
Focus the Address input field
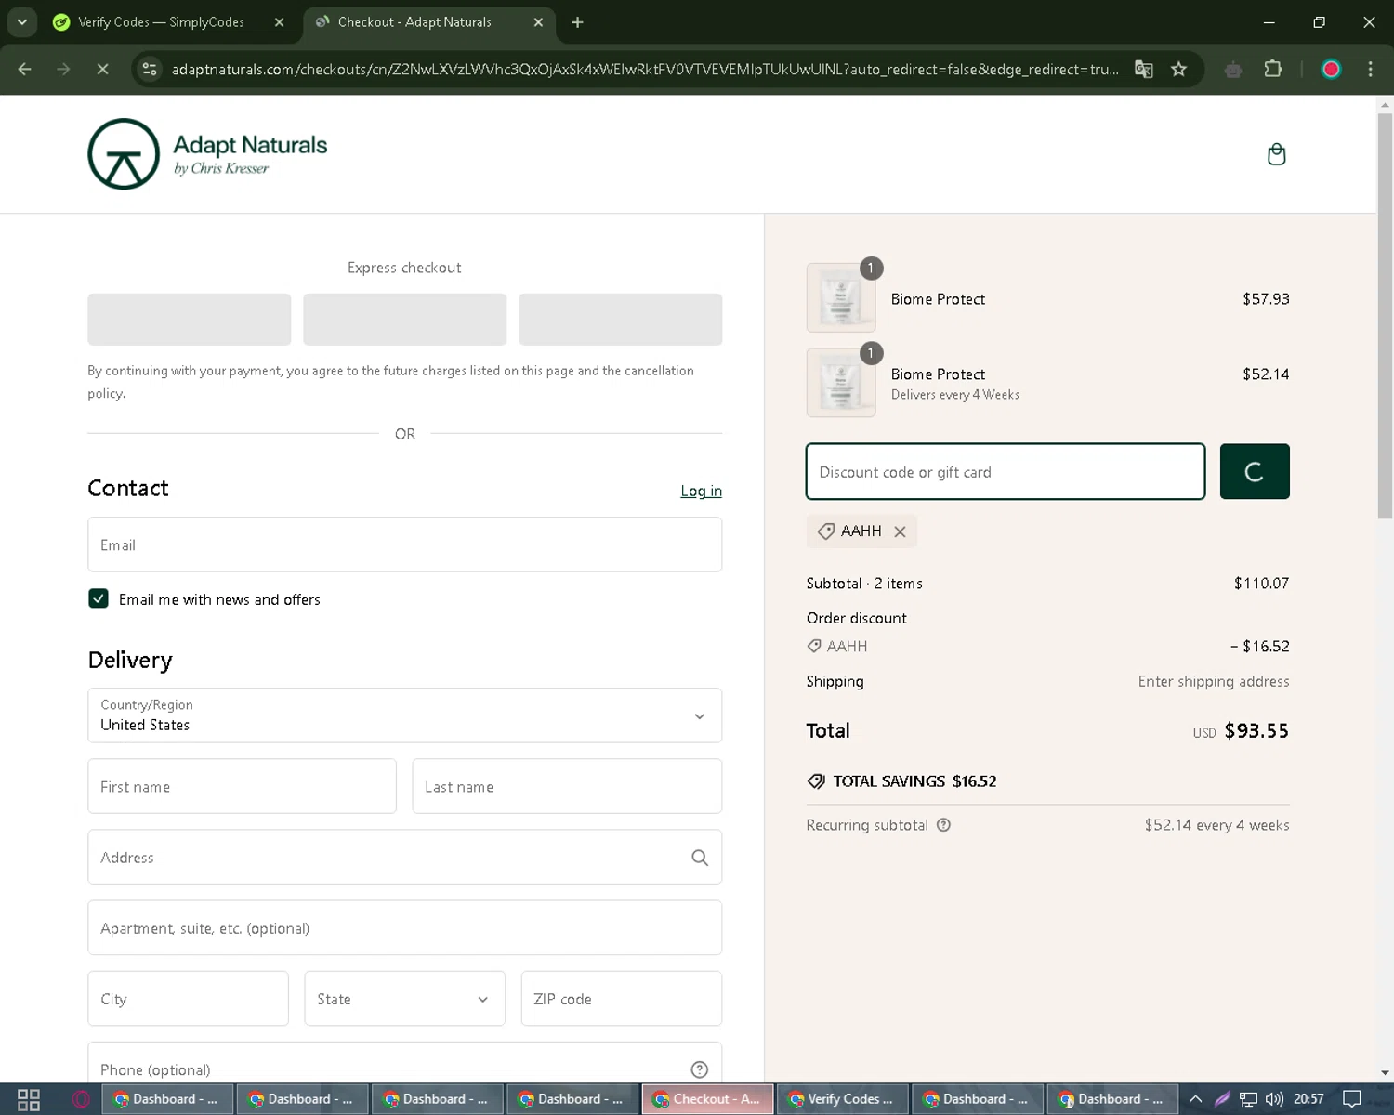click(x=404, y=857)
